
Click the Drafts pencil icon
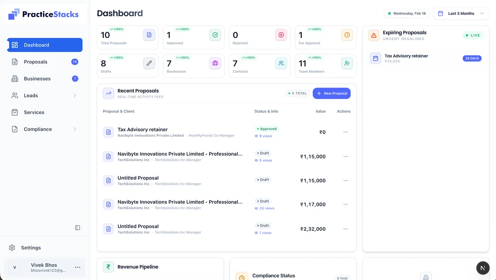(x=149, y=64)
